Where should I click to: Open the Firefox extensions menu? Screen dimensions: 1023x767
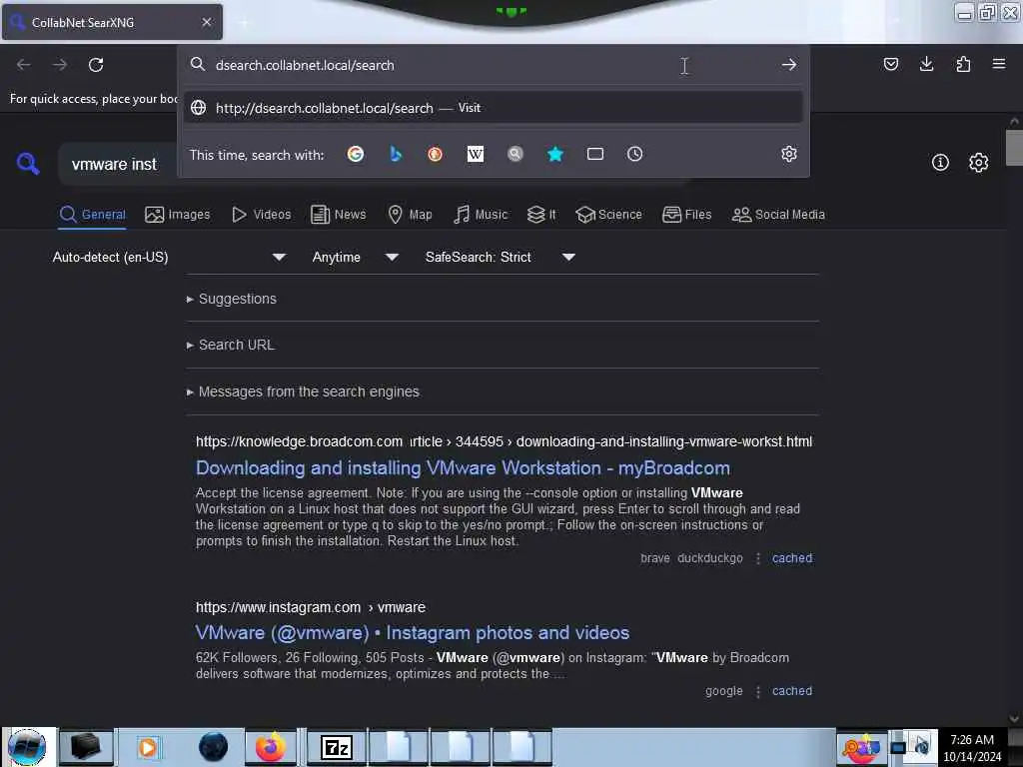tap(963, 64)
